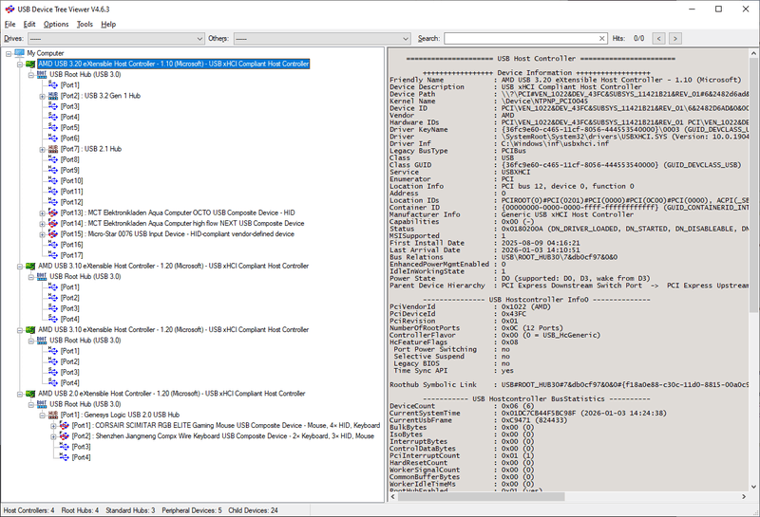Screen dimensions: 760x517
Task: Click CORSAIR SCIMITAR mouse device icon
Action: 64,426
